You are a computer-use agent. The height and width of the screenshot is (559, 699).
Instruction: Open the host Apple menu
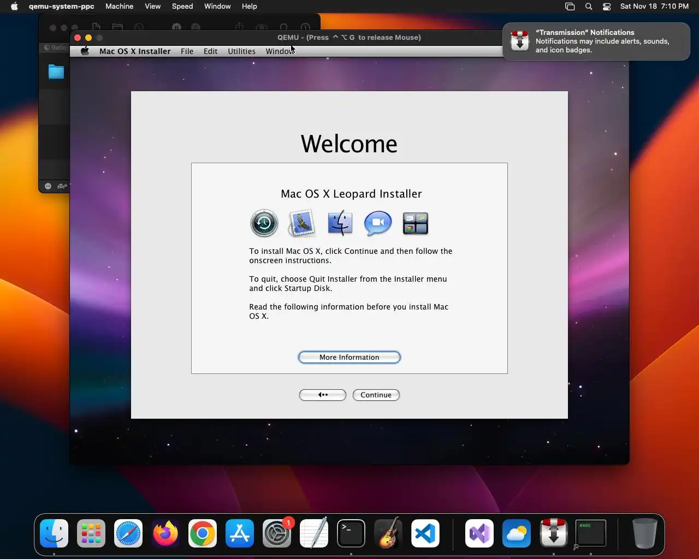coord(14,7)
